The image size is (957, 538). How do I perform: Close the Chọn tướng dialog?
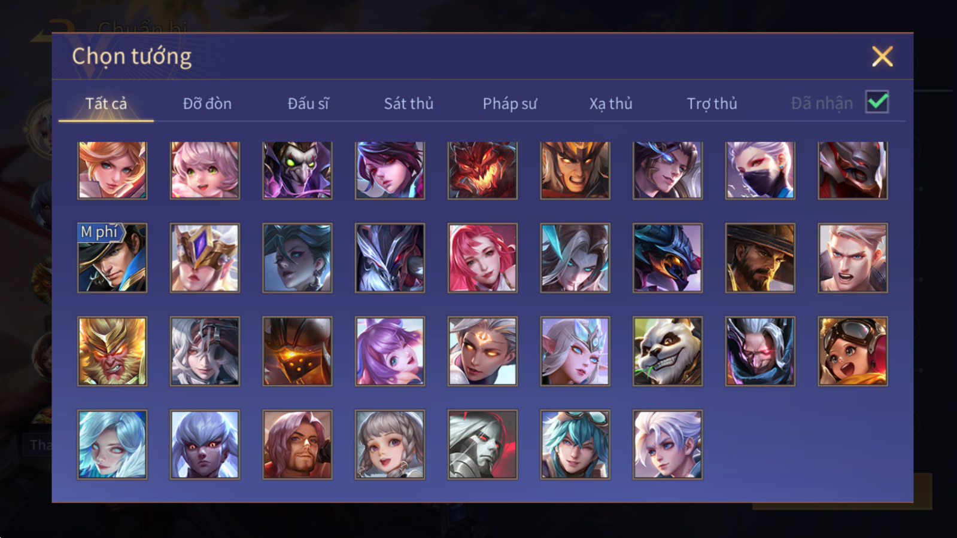coord(882,57)
